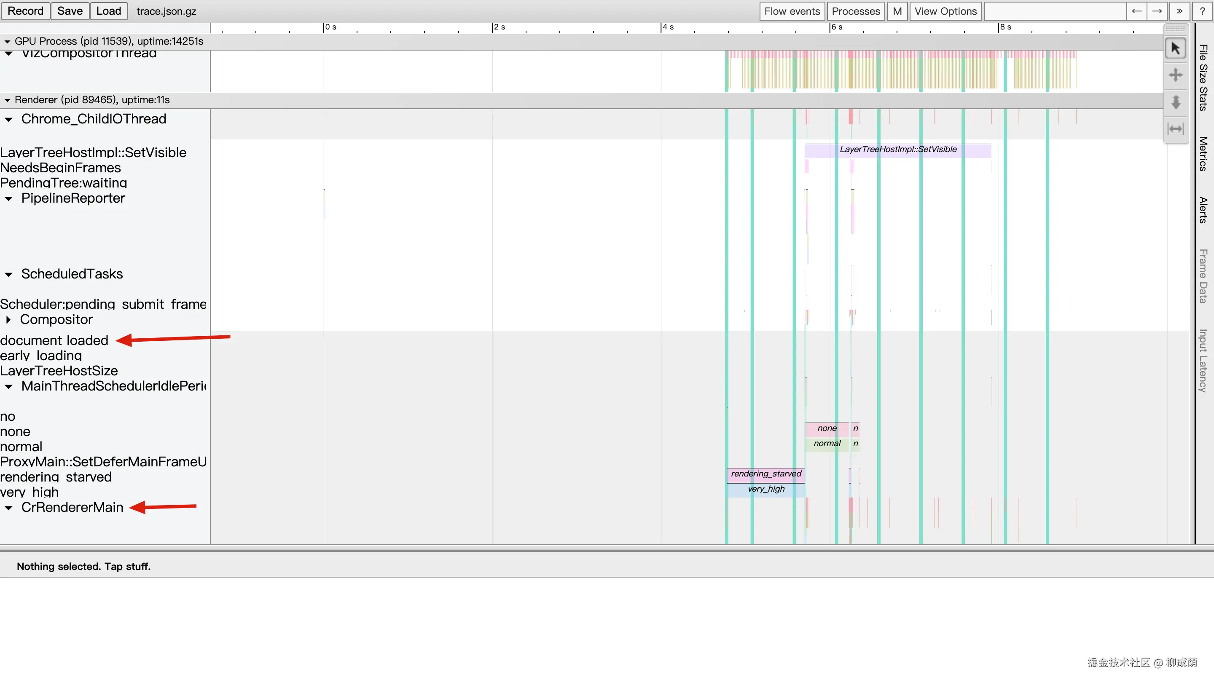Screen dimensions: 1214x685
Task: Open the Metrics side tab
Action: coord(1203,154)
